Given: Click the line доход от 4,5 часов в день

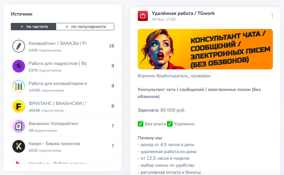Looking at the screenshot, I should click(166, 145).
